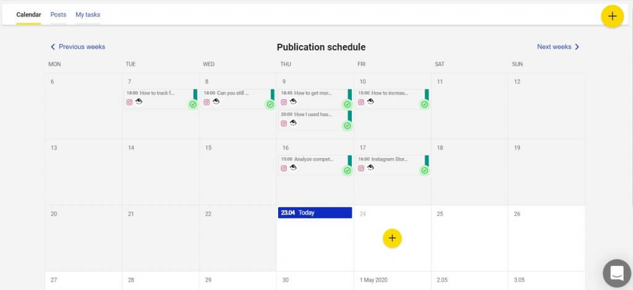633x290 pixels.
Task: Open the Posts tab
Action: (58, 15)
